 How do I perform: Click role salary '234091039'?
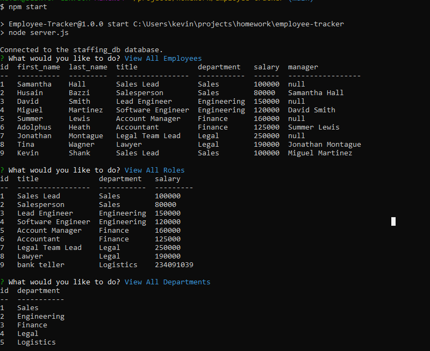(174, 265)
